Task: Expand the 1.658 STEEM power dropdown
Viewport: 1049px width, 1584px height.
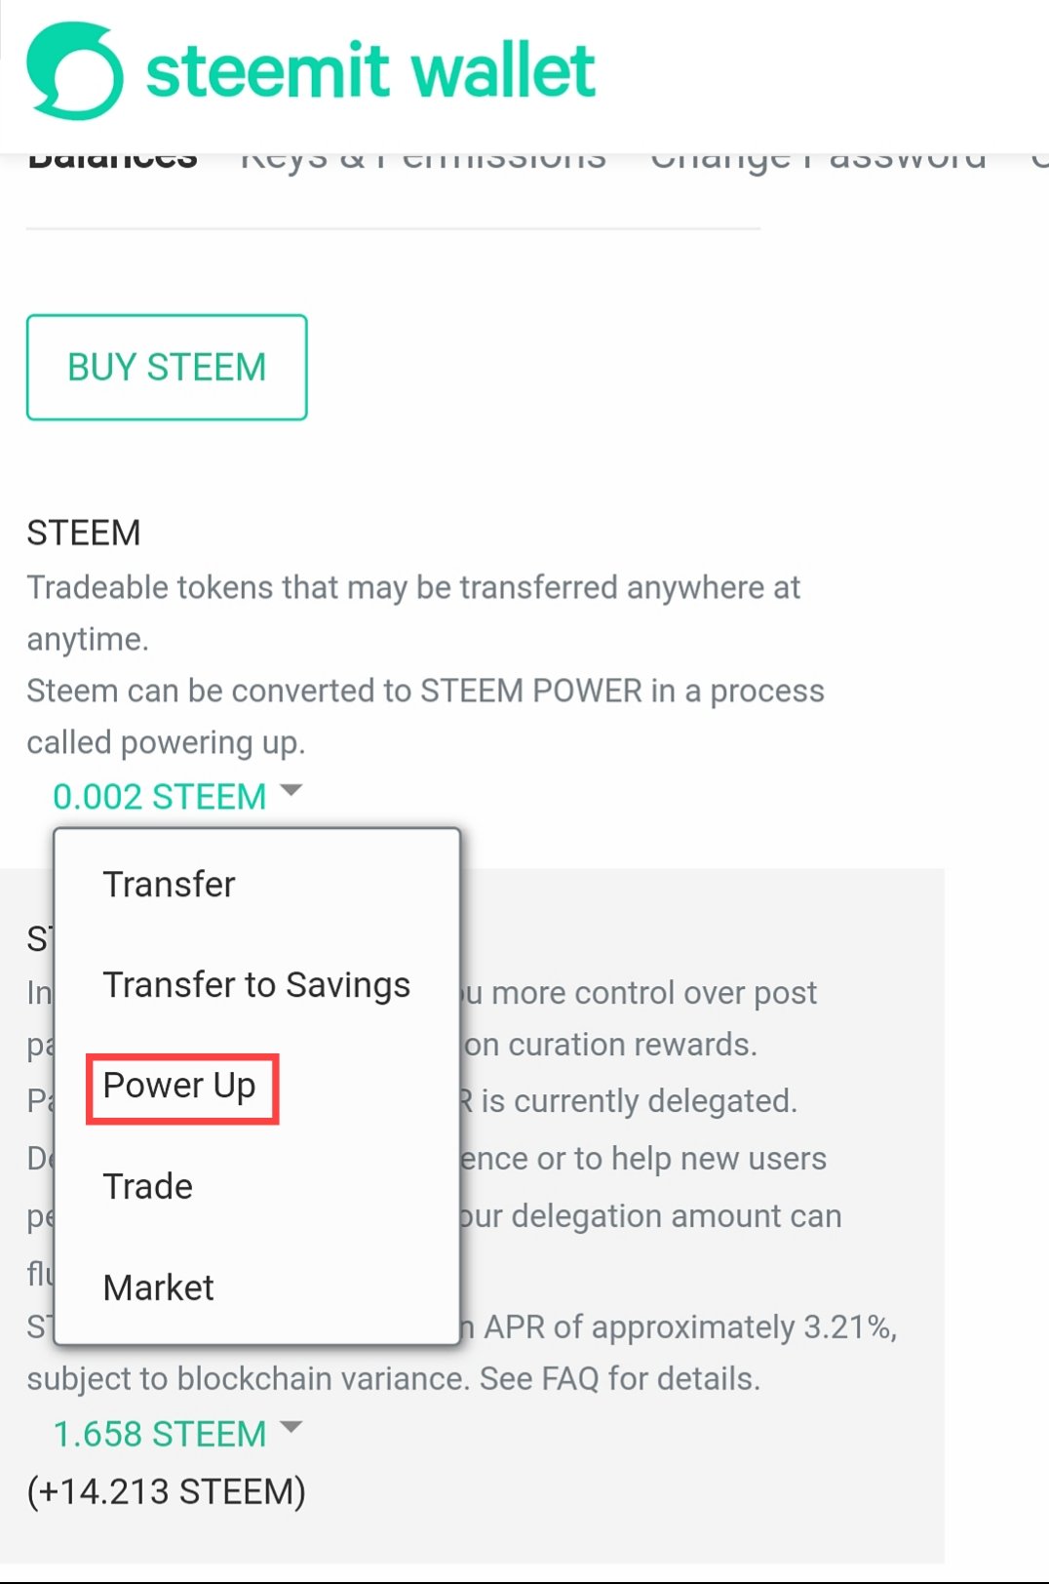Action: 159,1434
